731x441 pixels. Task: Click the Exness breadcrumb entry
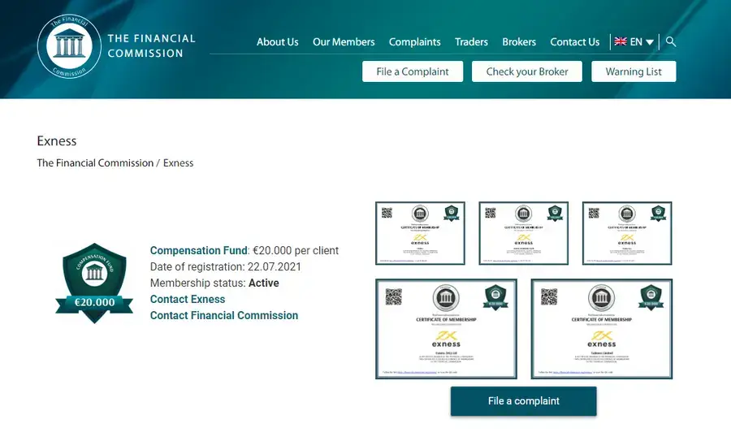pos(178,163)
